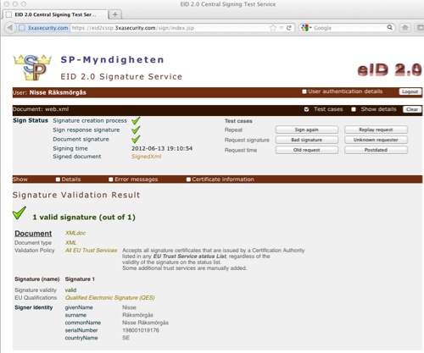The image size is (424, 353).
Task: Enable User authentication details checkbox
Action: [x=304, y=91]
